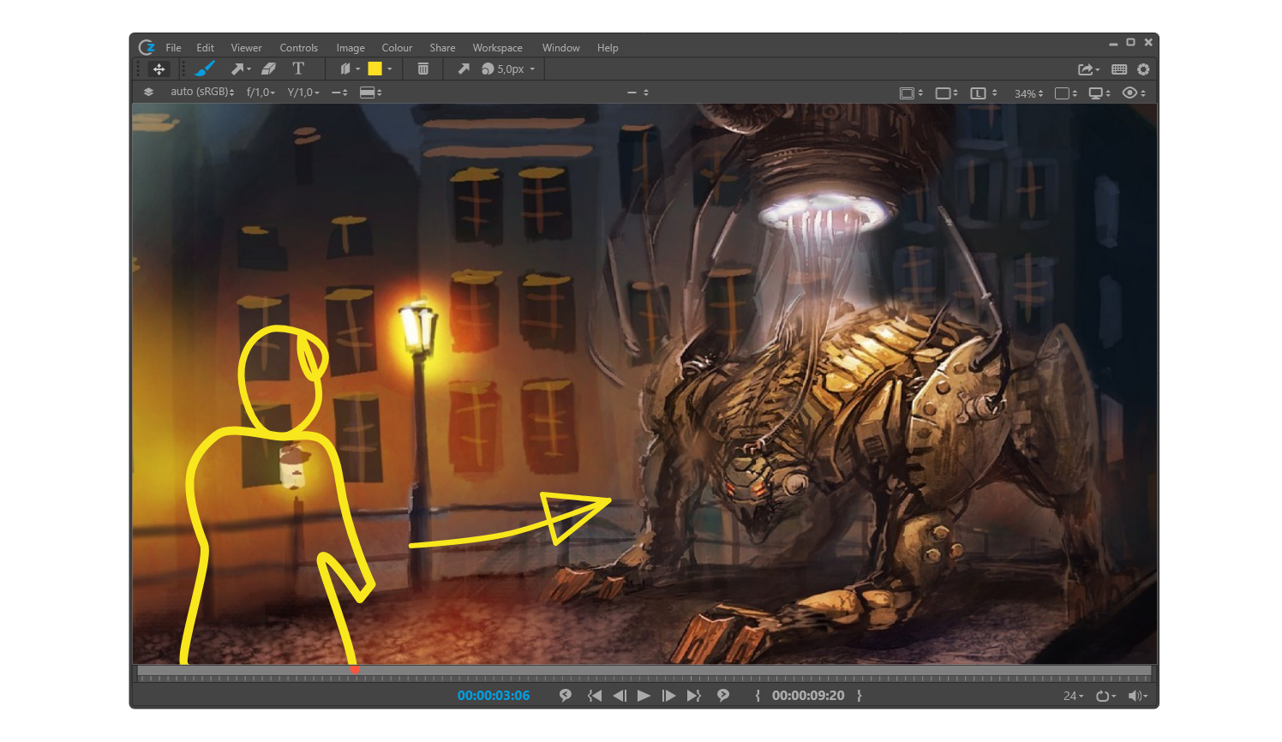Image resolution: width=1282 pixels, height=742 pixels.
Task: Open the share/export arrow dropdown
Action: click(1088, 69)
